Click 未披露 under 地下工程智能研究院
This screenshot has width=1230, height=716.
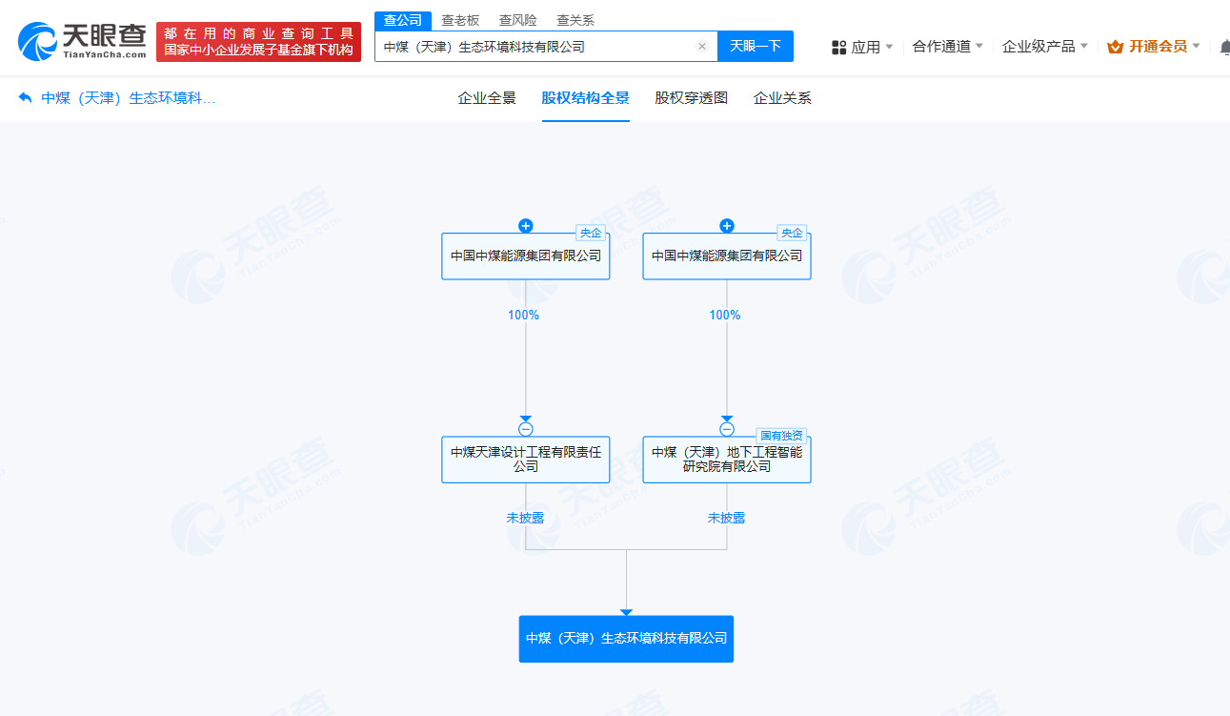[726, 518]
